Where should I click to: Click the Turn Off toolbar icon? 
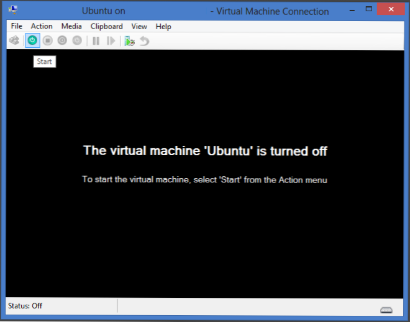(48, 41)
